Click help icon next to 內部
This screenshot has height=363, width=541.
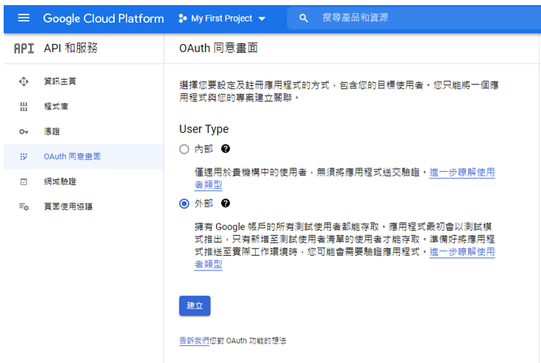(x=226, y=148)
